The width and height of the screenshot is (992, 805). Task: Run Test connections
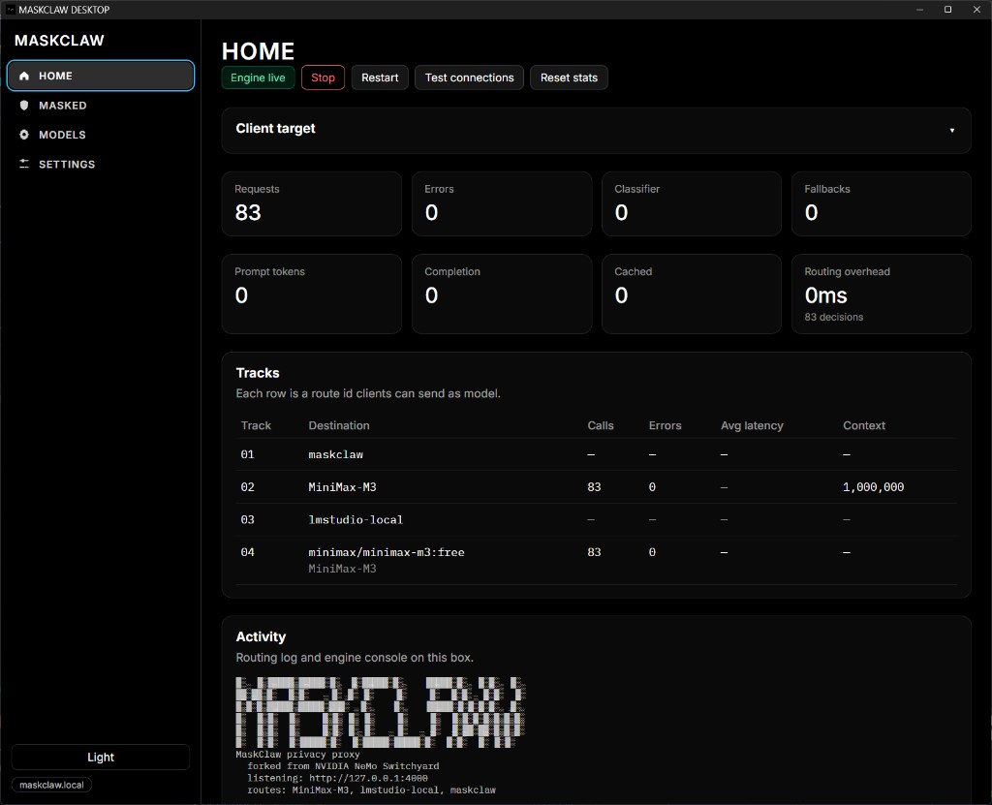pyautogui.click(x=470, y=77)
